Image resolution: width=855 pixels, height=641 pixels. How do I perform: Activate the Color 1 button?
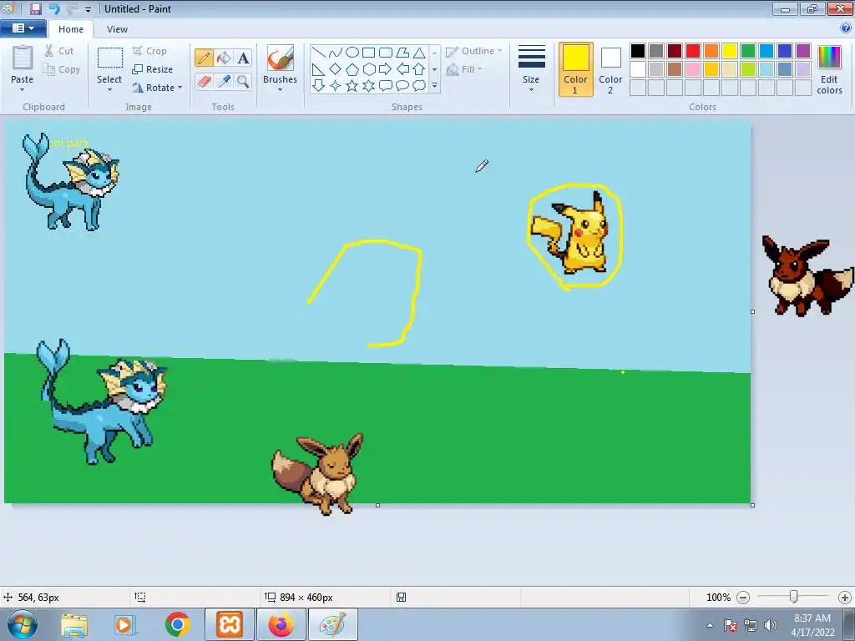(576, 69)
